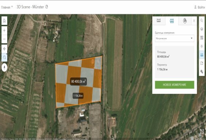Zoom out with the minus button
The image size is (206, 140).
[4, 39]
